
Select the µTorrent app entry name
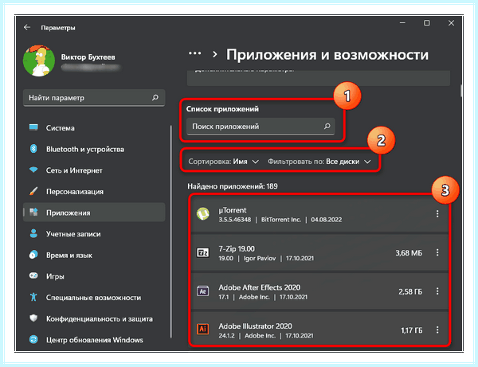(x=233, y=210)
